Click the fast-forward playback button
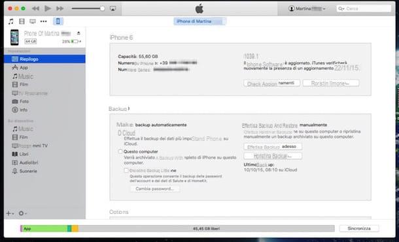Image resolution: width=399 pixels, height=242 pixels. coord(60,8)
